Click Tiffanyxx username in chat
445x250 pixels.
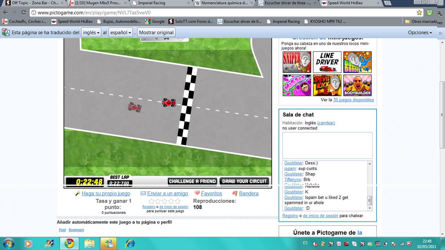(293, 180)
